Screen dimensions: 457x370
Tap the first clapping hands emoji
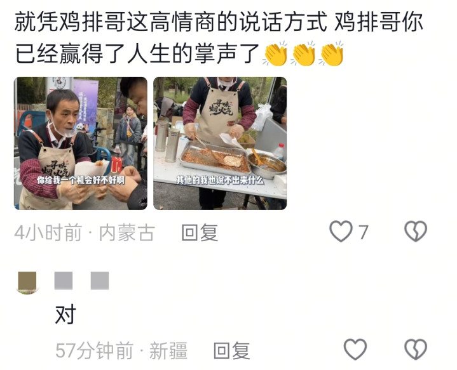point(275,54)
